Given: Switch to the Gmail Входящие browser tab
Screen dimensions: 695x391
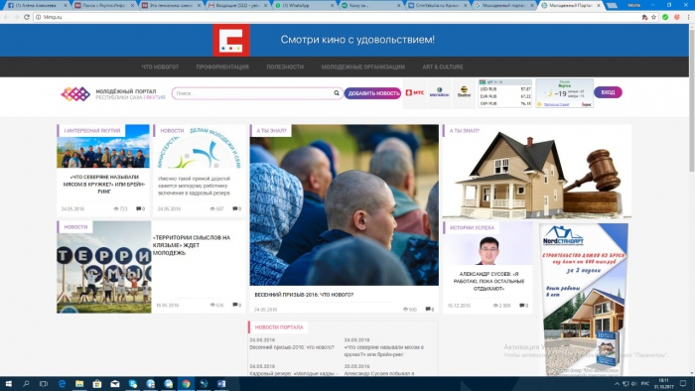Looking at the screenshot, I should click(x=237, y=5).
